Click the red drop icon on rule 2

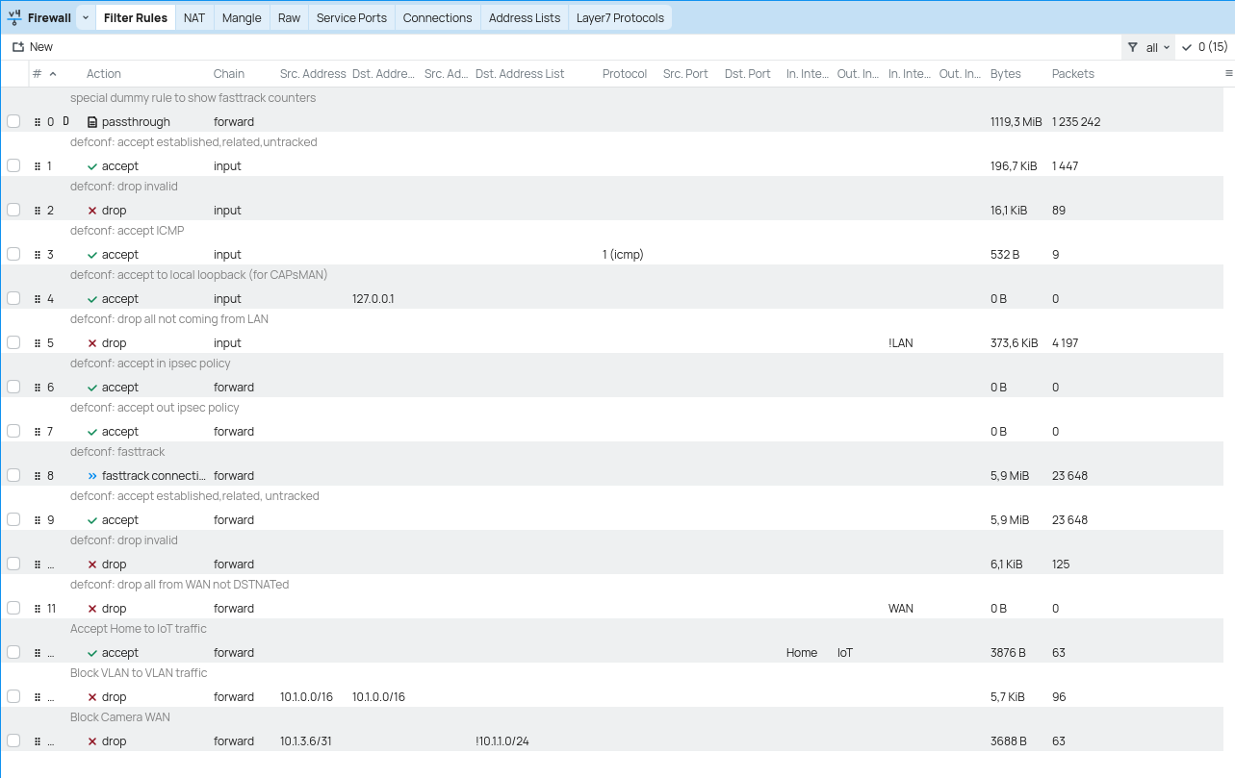[x=93, y=210]
